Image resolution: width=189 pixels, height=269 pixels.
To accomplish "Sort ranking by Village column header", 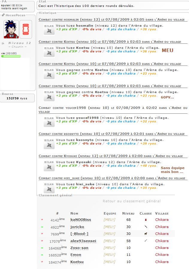I will click(162, 213).
